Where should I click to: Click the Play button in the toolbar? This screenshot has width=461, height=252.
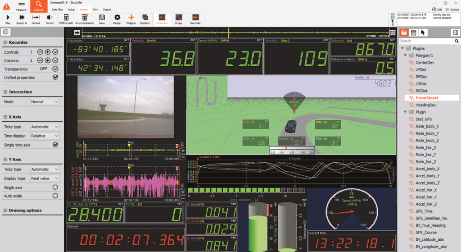pos(8,19)
